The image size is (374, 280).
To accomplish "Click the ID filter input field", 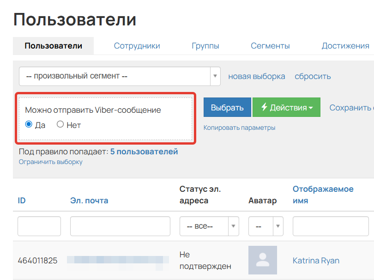I will coord(39,226).
